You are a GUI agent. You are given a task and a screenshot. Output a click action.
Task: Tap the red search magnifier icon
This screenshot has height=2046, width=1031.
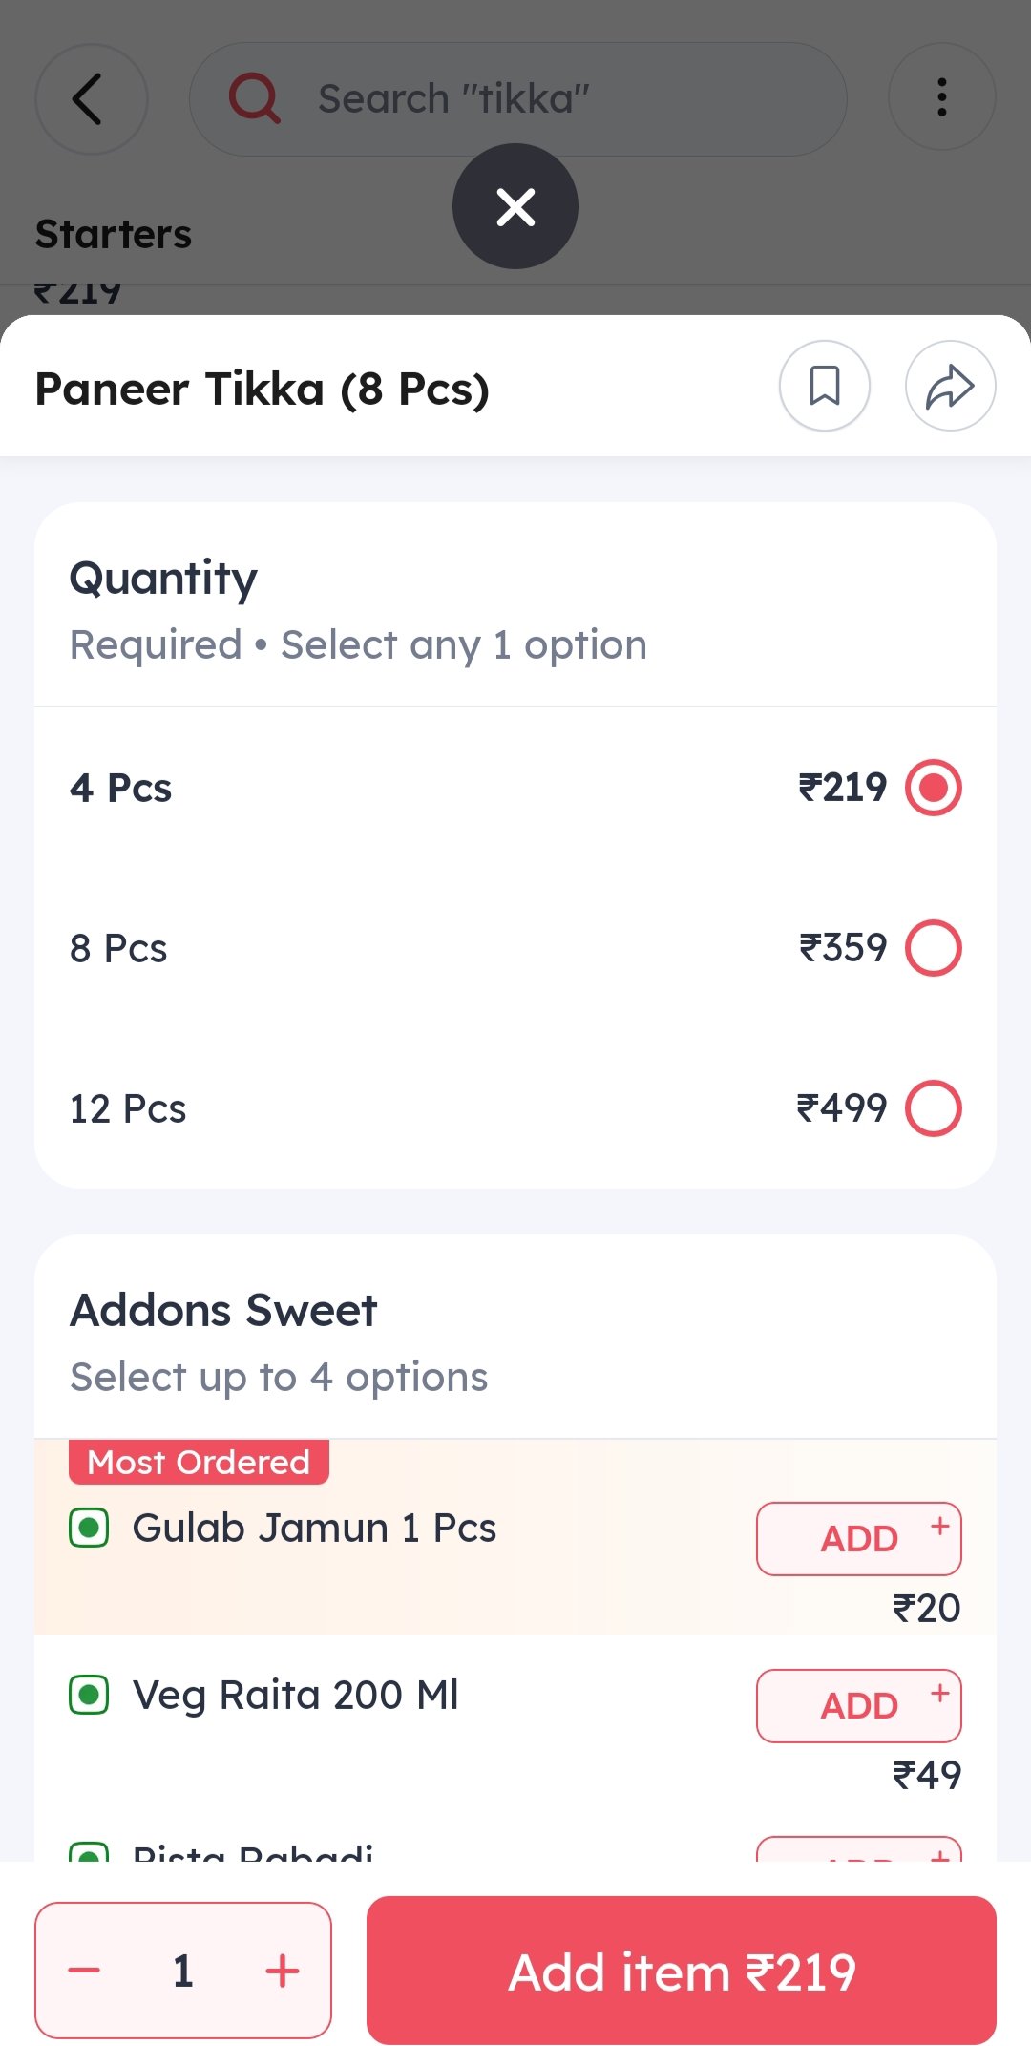pyautogui.click(x=254, y=98)
